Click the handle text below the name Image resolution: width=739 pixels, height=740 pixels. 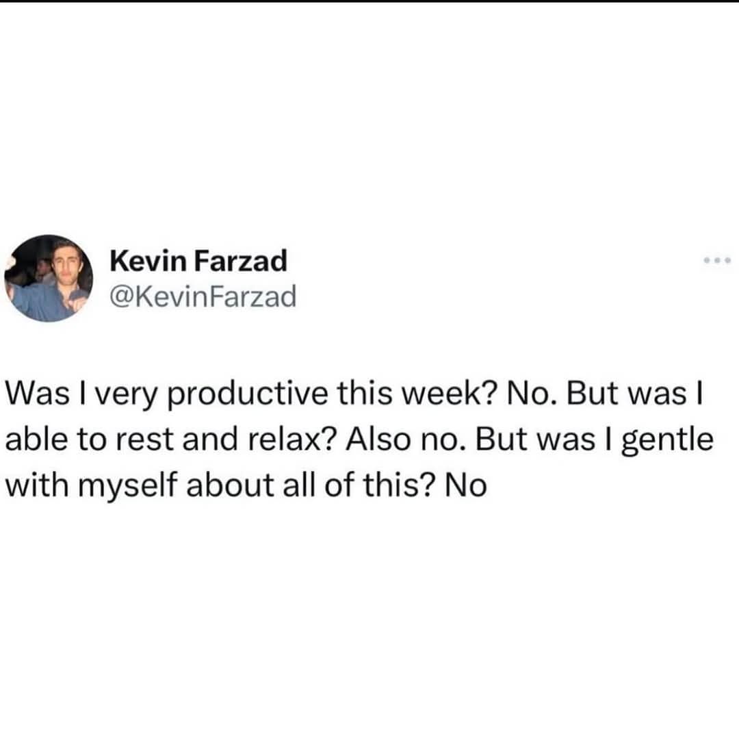203,296
